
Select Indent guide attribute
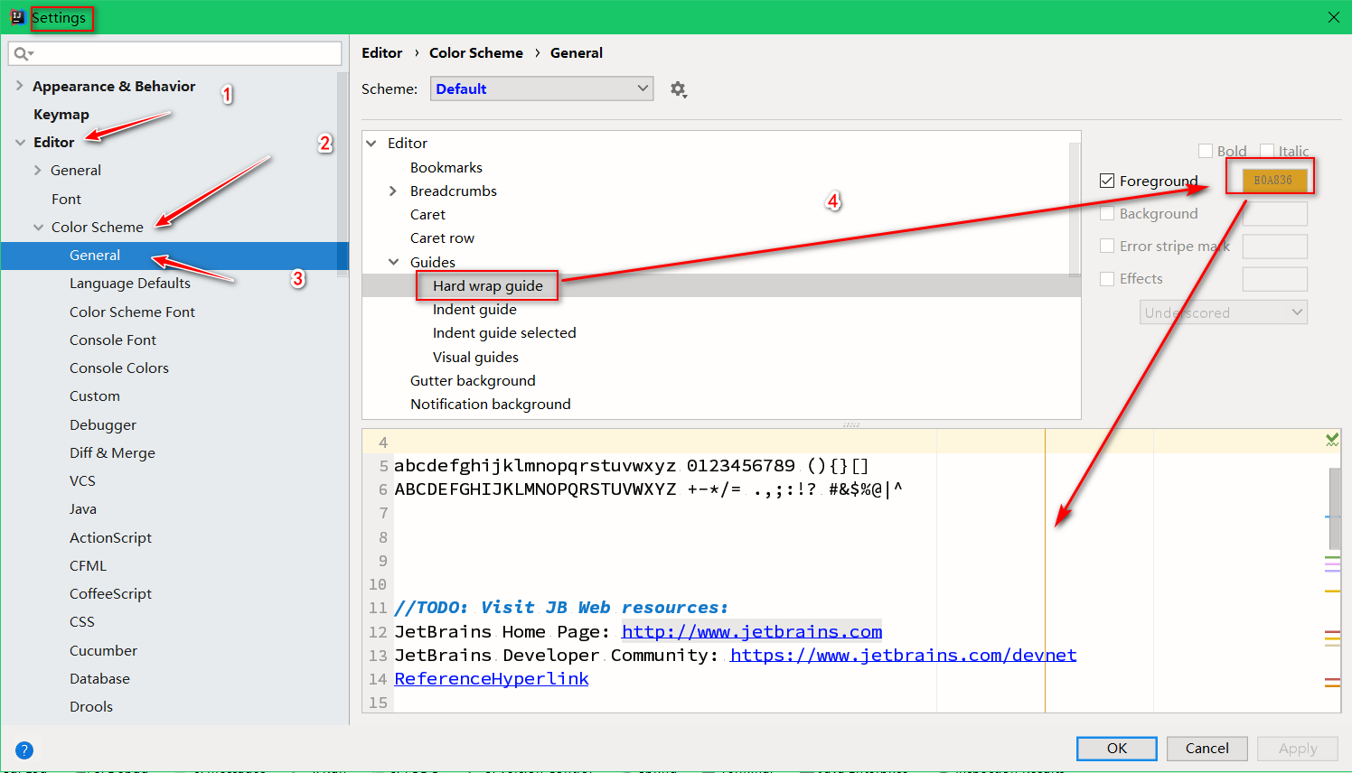click(x=474, y=309)
